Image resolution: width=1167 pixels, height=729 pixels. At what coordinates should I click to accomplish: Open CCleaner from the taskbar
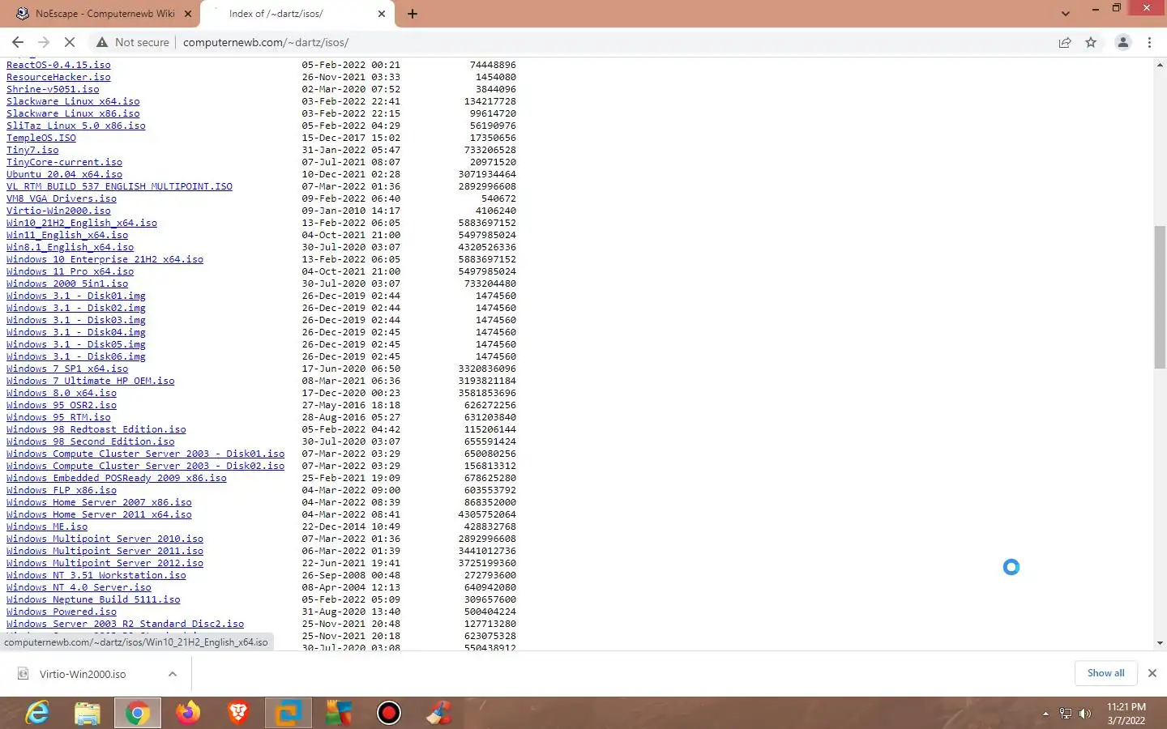(439, 713)
